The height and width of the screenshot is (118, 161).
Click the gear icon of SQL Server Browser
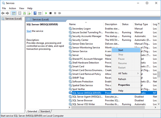[x=70, y=101]
